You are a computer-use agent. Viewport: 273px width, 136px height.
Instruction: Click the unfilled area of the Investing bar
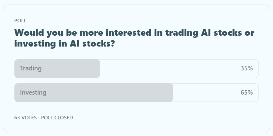pos(206,93)
